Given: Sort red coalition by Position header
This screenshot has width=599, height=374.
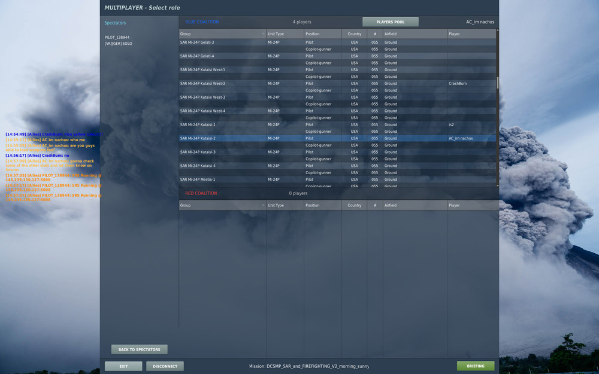Looking at the screenshot, I should point(323,205).
